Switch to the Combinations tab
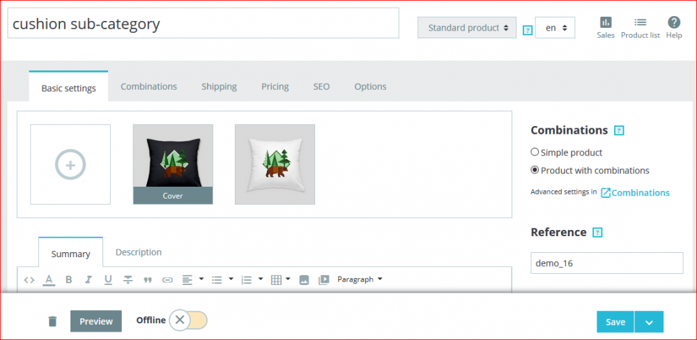Image resolution: width=697 pixels, height=340 pixels. (x=149, y=86)
